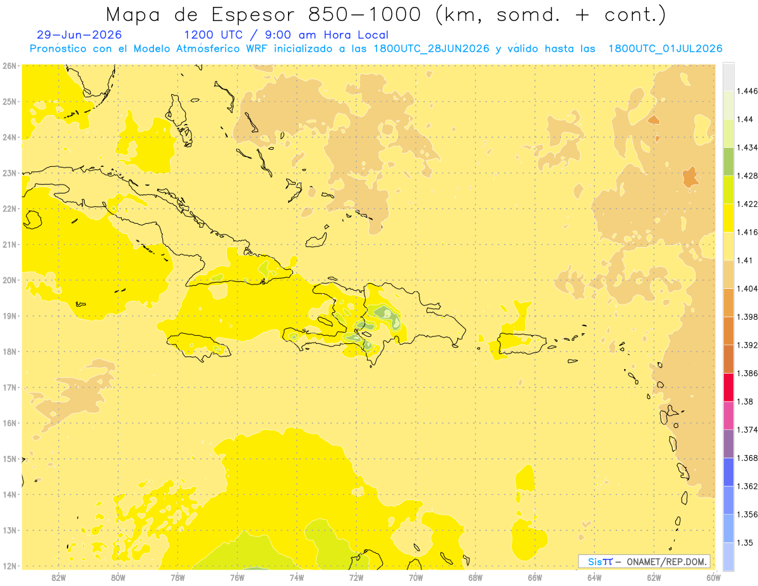Click the legend value 1.44
758x586 pixels.
pos(745,119)
